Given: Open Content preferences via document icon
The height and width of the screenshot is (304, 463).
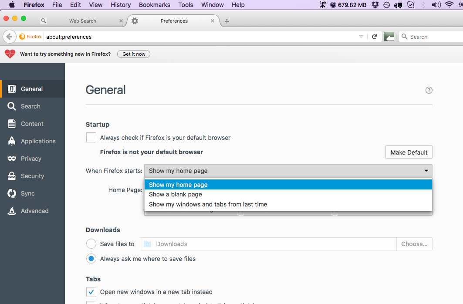Looking at the screenshot, I should coord(12,124).
